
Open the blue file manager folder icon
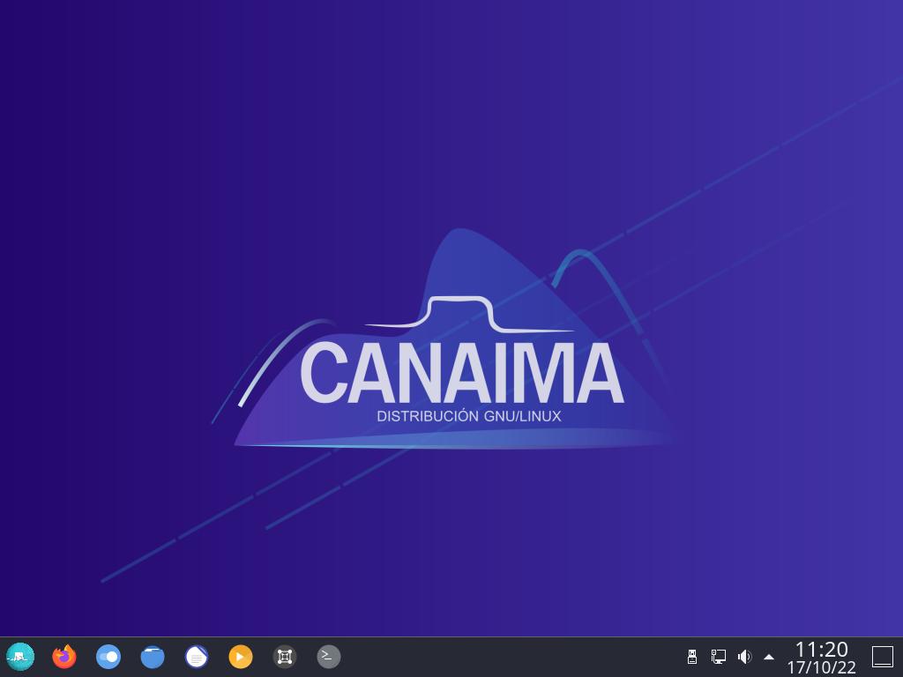tap(153, 656)
